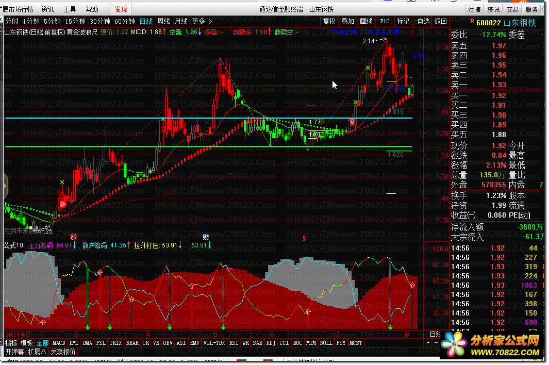Select the 月线 monthly period
The image size is (549, 365).
tap(181, 21)
